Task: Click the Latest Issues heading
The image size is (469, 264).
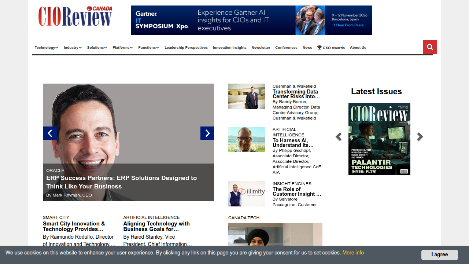Action: (x=376, y=92)
